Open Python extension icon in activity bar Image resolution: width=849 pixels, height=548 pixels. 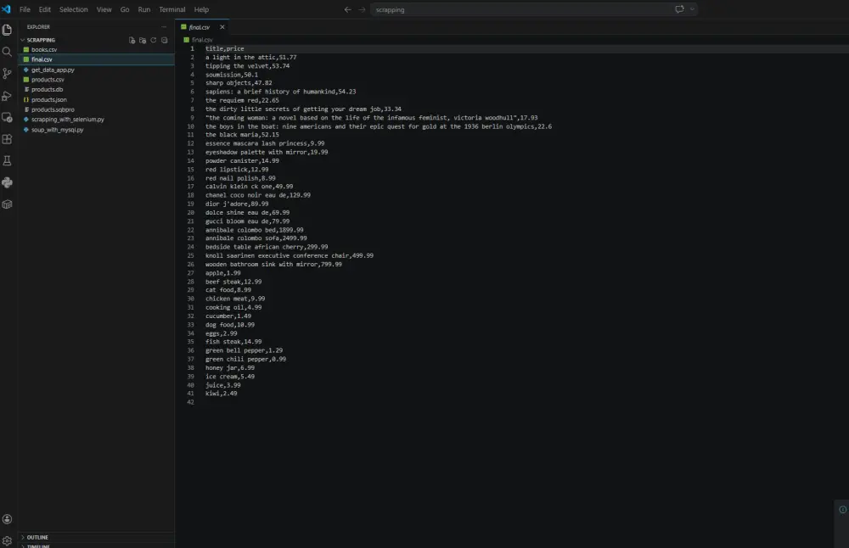click(7, 183)
